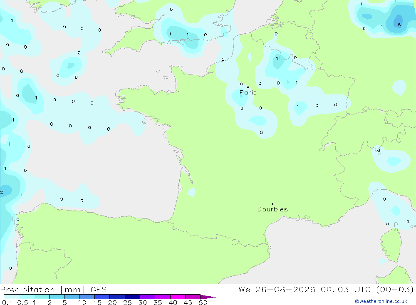Pick the 0.5–1 mm legend swatch
Screen dimensions: 416x305
[x=26, y=297]
